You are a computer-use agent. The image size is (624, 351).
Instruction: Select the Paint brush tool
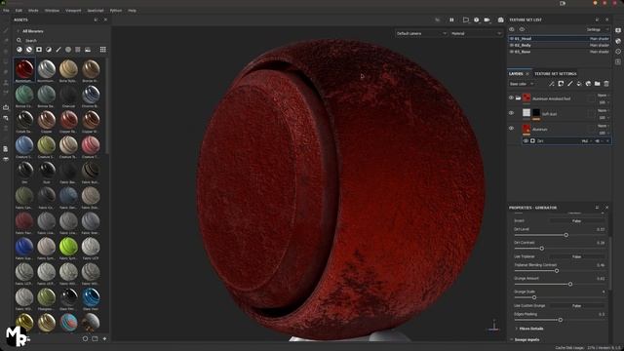coord(6,30)
